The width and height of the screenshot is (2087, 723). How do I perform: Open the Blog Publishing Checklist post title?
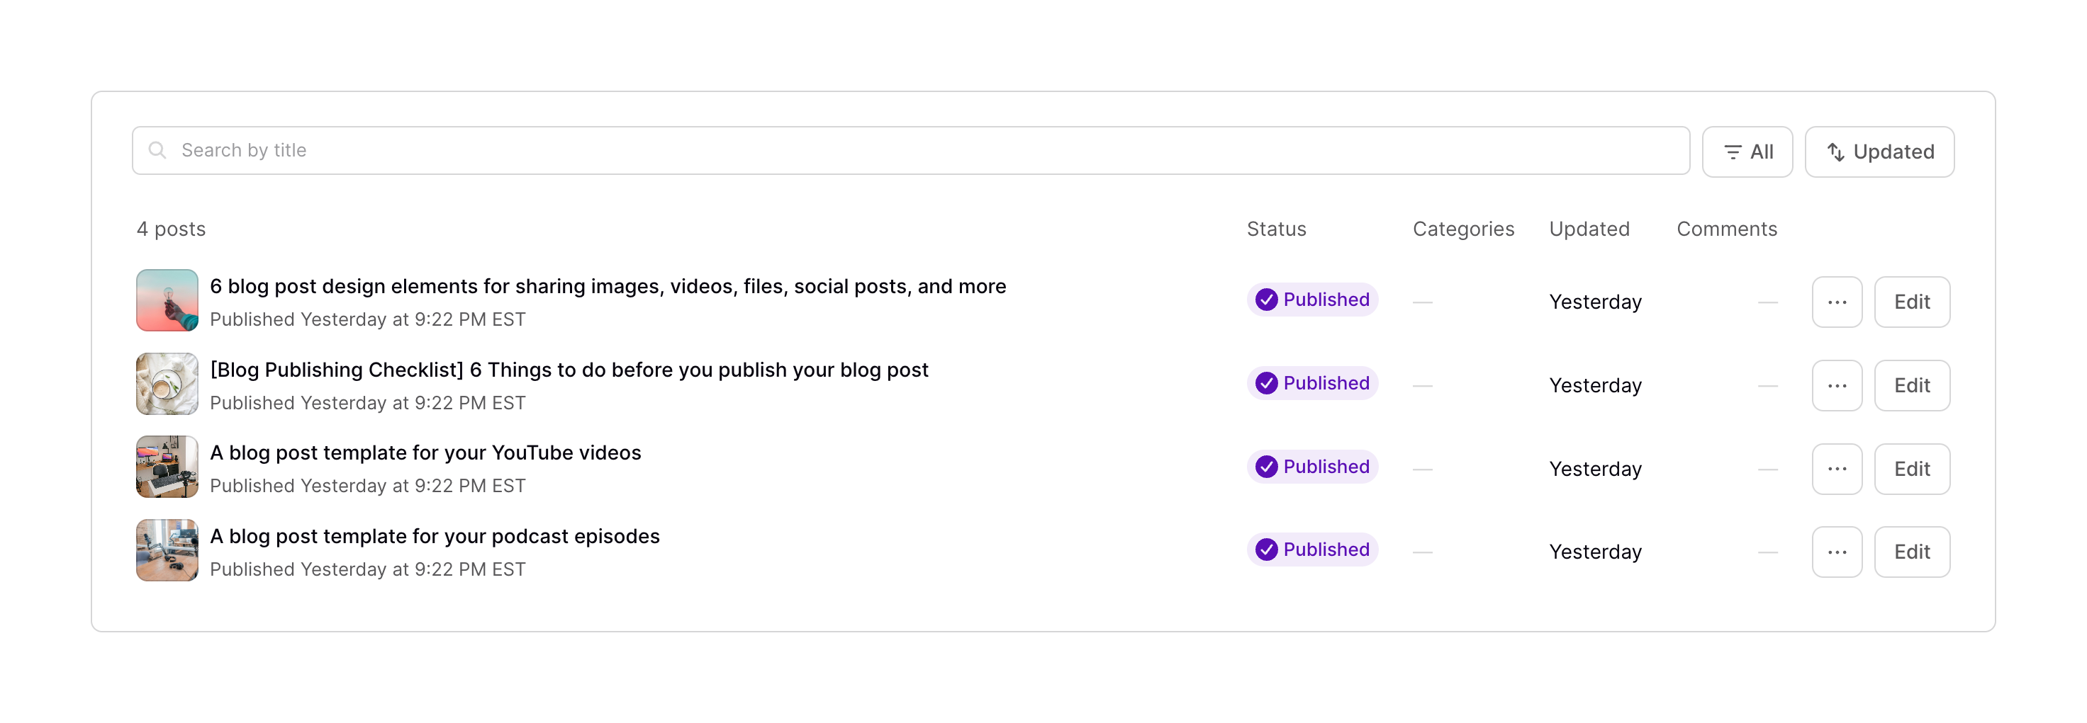[x=569, y=370]
